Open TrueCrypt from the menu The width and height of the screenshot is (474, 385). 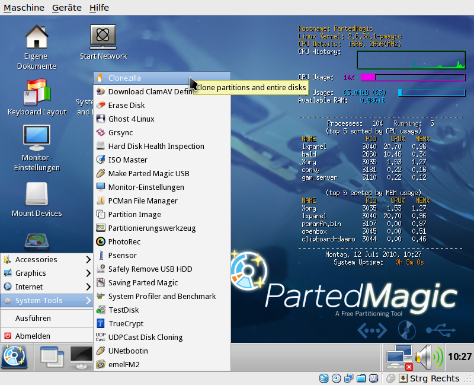coord(126,323)
